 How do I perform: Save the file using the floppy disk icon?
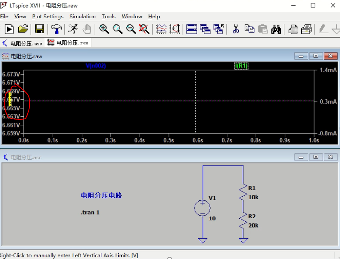click(40, 29)
